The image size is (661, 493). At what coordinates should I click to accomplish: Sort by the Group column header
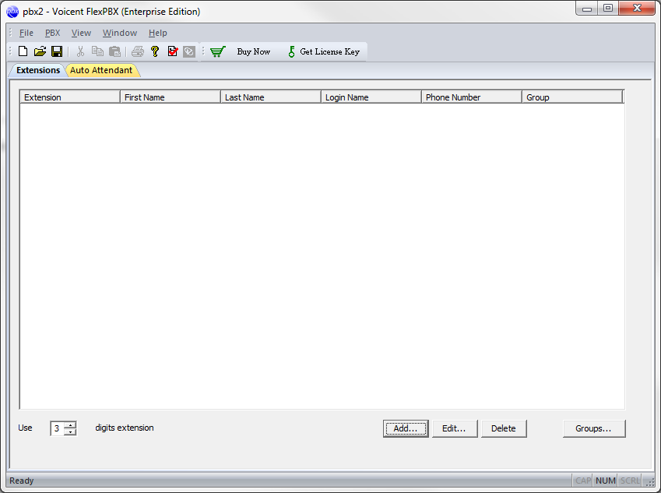coord(572,97)
